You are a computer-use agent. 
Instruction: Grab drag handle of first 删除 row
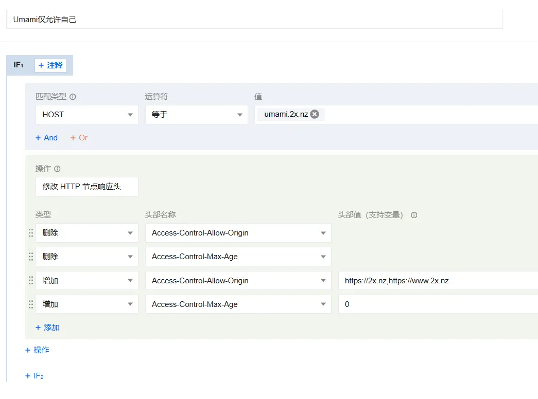point(31,233)
